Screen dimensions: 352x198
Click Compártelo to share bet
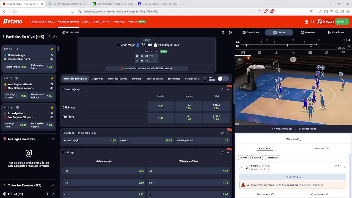(x=320, y=194)
